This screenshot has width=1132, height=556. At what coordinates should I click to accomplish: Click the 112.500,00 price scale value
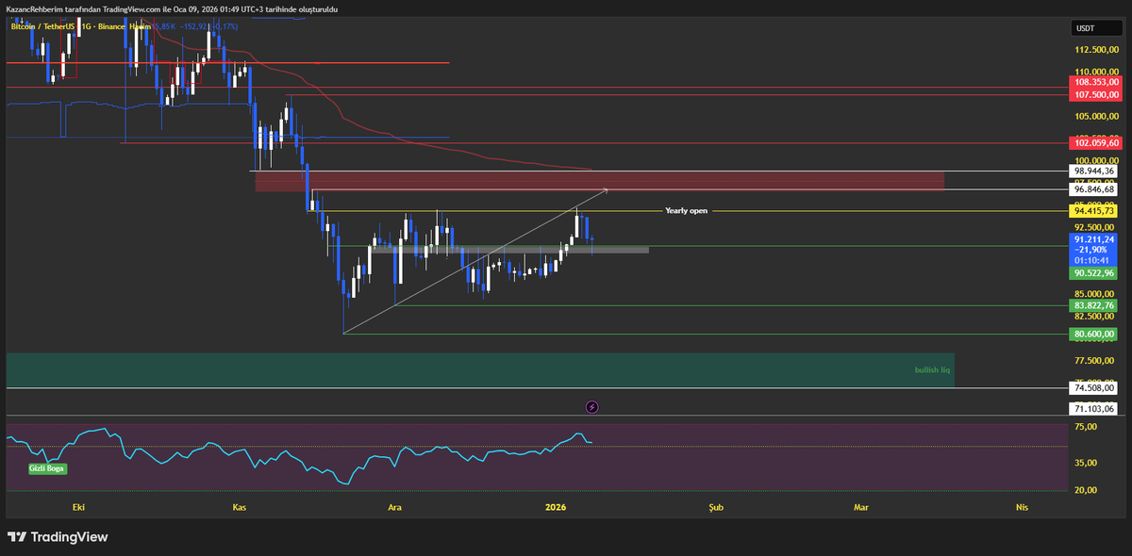pos(1095,52)
